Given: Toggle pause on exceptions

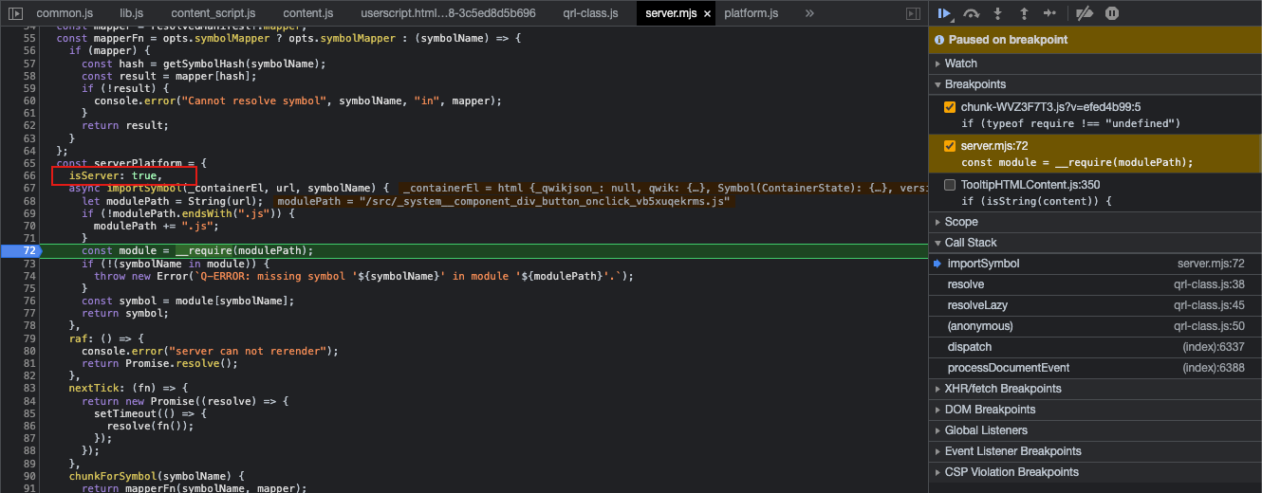Looking at the screenshot, I should pyautogui.click(x=1112, y=13).
